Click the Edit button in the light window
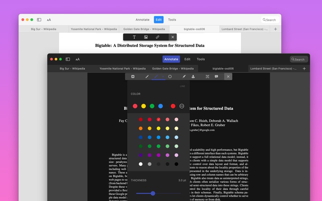The width and height of the screenshot is (322, 201). coord(159,20)
